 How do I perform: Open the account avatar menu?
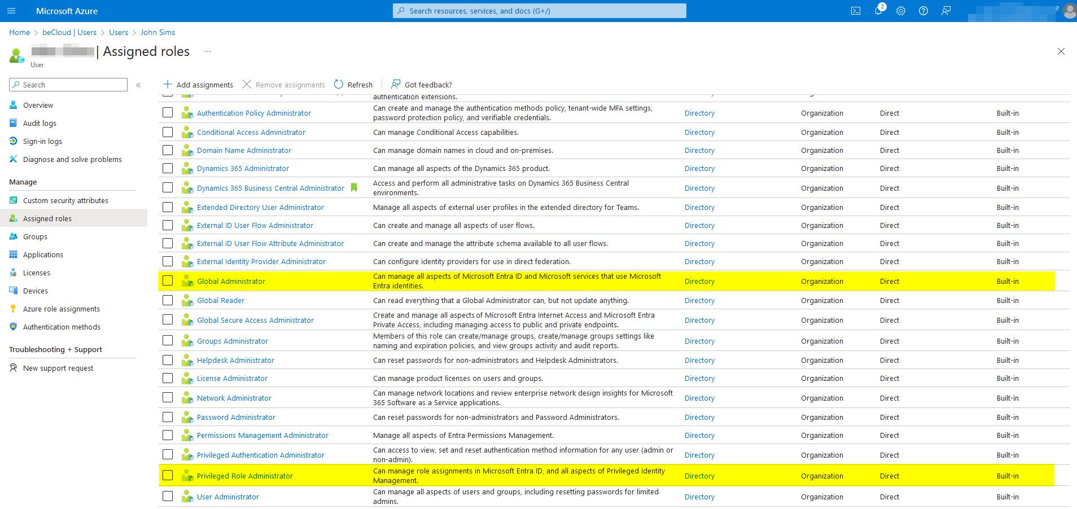(1069, 11)
